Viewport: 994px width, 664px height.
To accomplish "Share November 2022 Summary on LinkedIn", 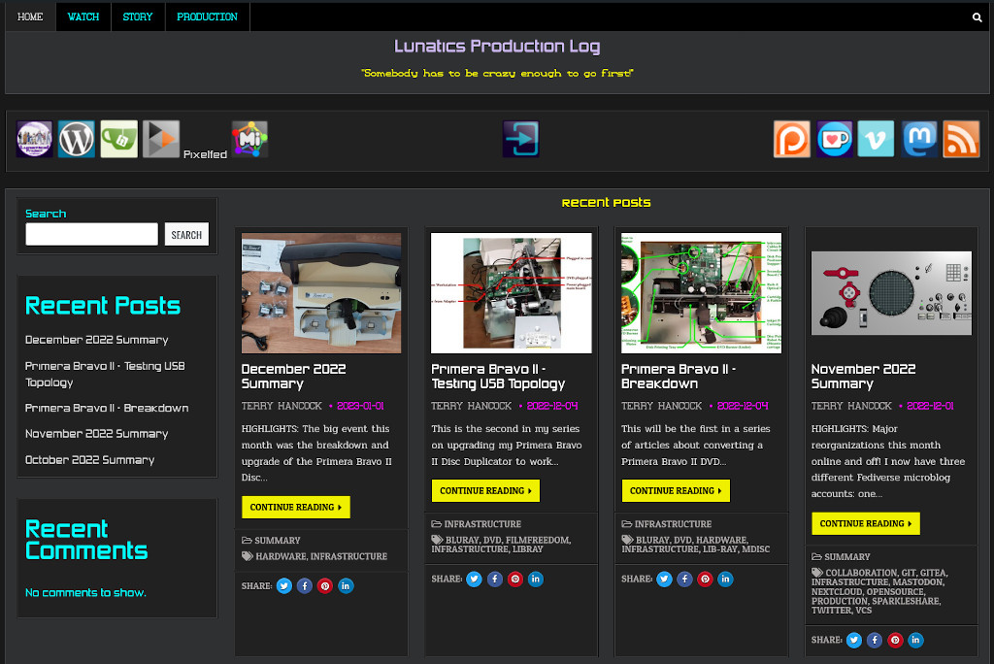I will click(x=915, y=640).
